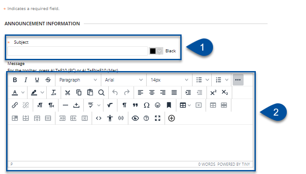This screenshot has width=306, height=174.
Task: Expand numbered list style options
Action: [x=227, y=80]
